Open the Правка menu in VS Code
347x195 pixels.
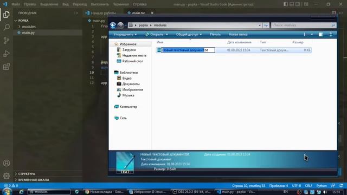pyautogui.click(x=30, y=4)
